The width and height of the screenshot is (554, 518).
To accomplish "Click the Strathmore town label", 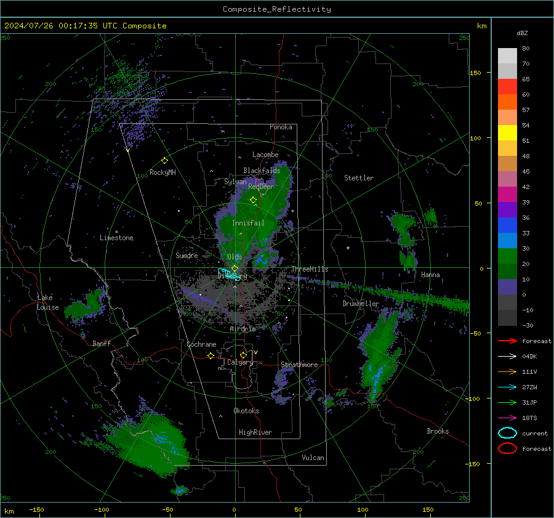I will point(299,365).
